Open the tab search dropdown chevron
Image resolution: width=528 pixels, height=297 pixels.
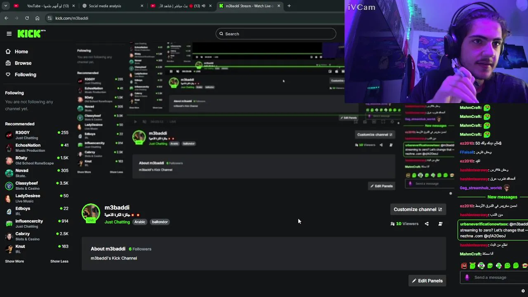coord(5,6)
